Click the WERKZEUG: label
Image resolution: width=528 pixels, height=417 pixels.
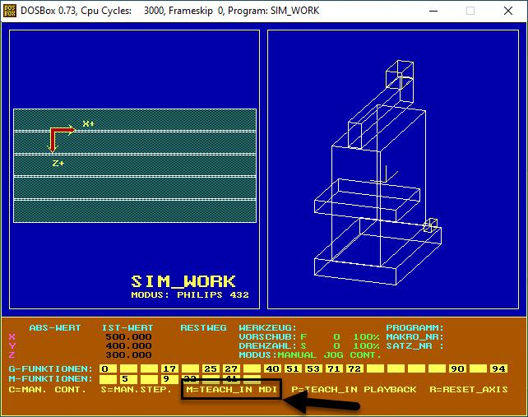click(x=268, y=327)
